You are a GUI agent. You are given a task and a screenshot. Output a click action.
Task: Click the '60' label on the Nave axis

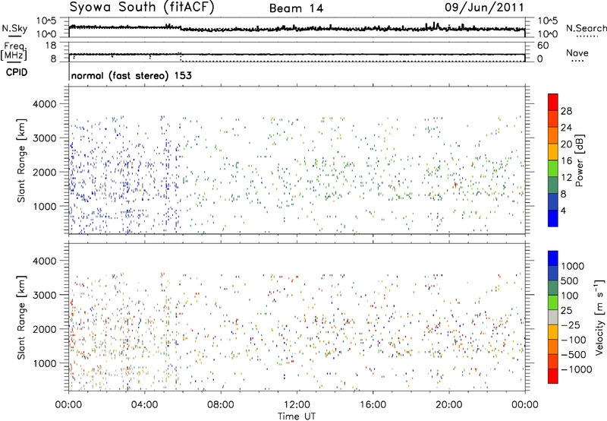click(543, 46)
